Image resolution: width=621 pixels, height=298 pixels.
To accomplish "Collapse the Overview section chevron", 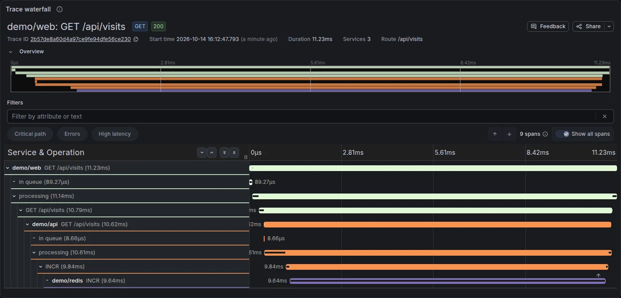I will 11,52.
